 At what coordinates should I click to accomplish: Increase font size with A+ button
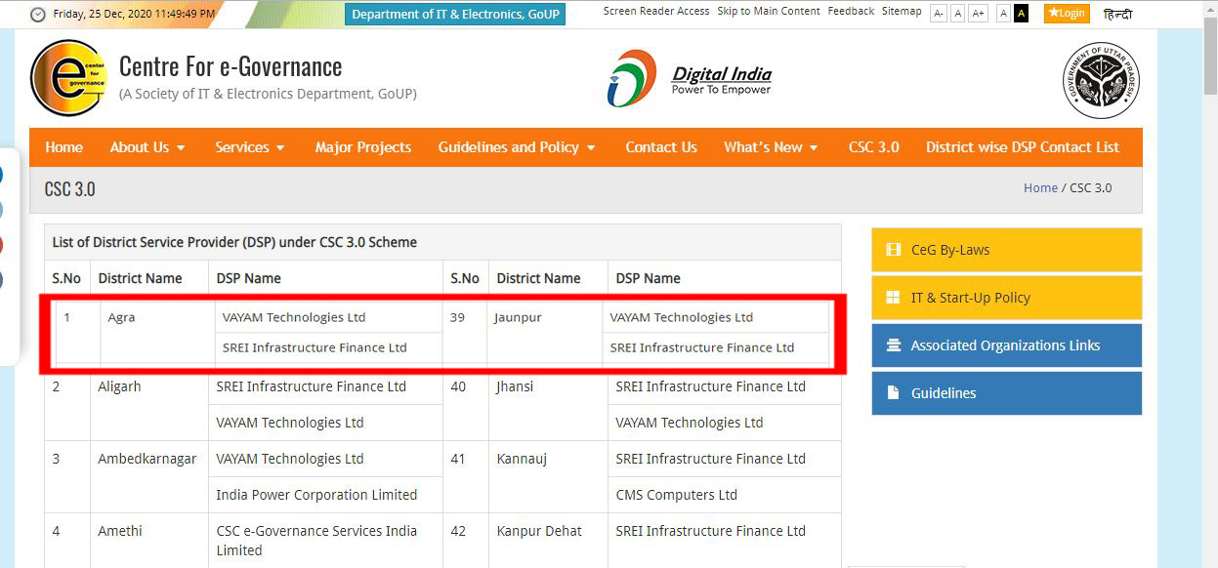[978, 13]
